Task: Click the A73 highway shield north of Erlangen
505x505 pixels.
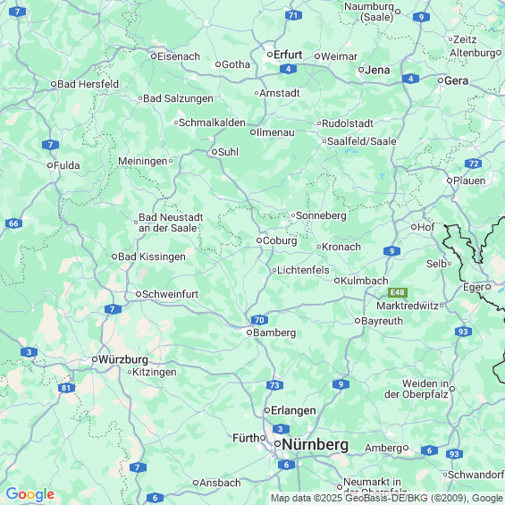Action: point(274,385)
